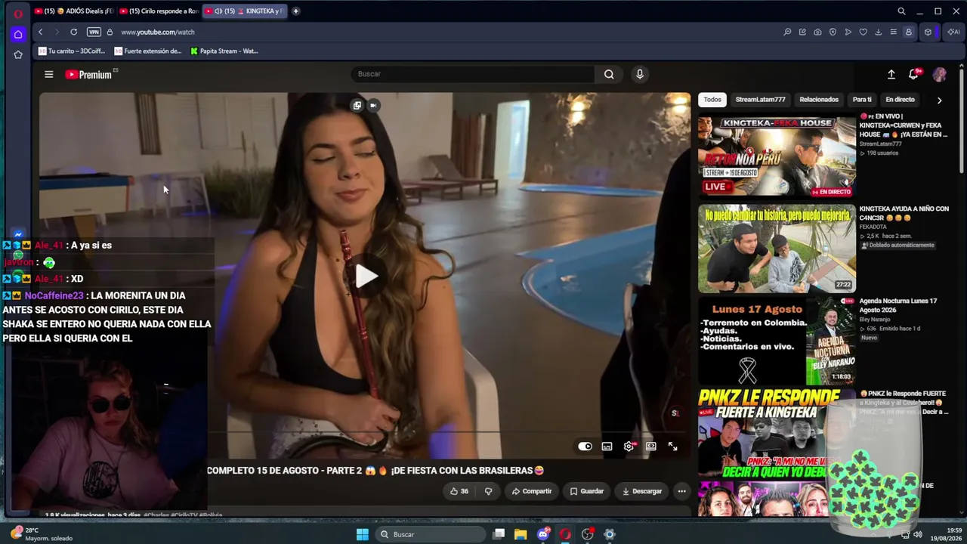Open 'KINGTEKA AYUDA A NIÑO CON C4NC3R' title
967x544 pixels.
pos(904,213)
